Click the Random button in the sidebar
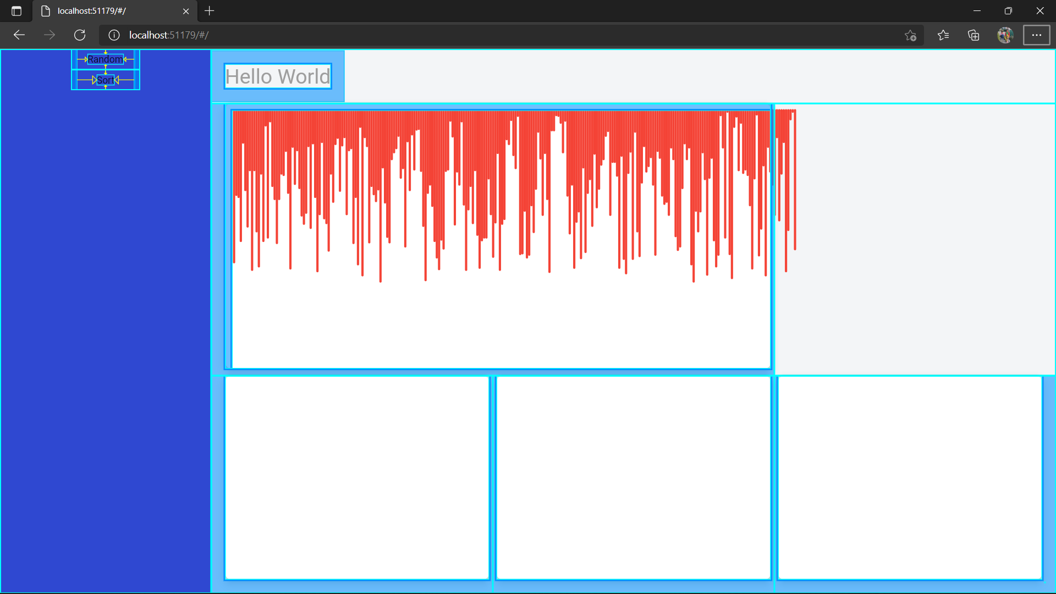The image size is (1056, 594). pos(106,59)
